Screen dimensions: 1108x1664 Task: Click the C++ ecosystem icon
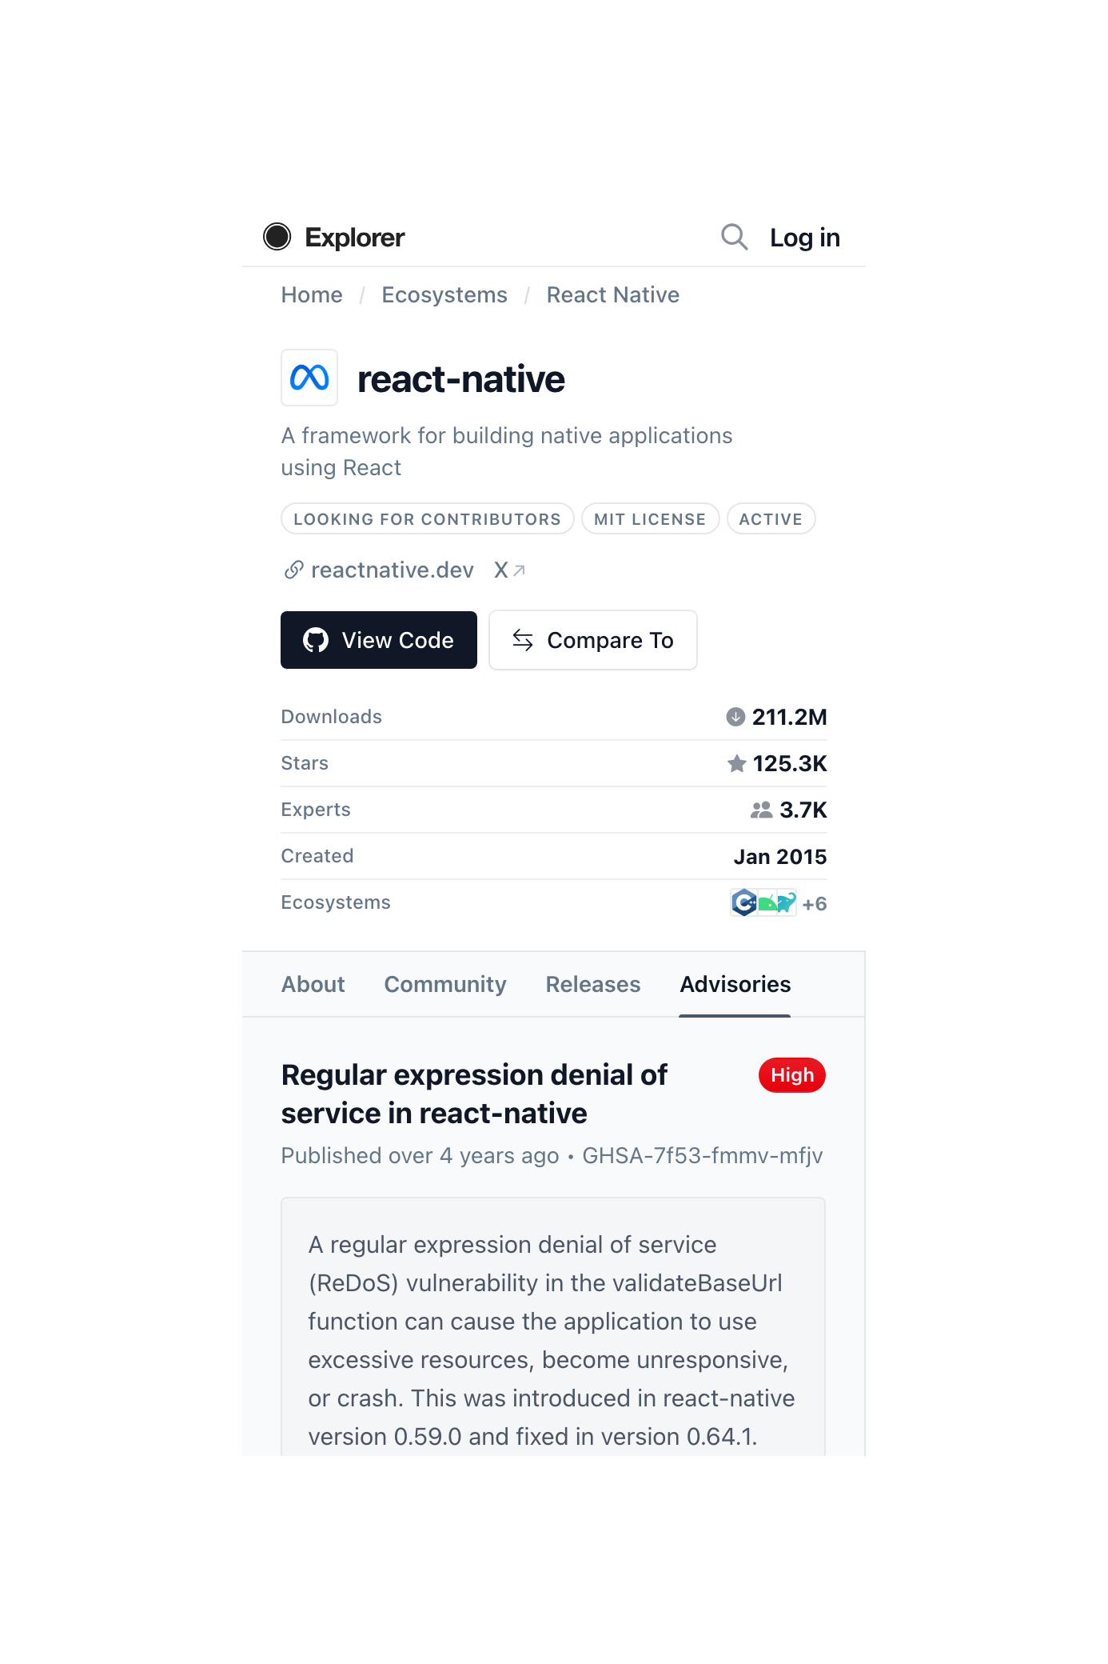pyautogui.click(x=743, y=903)
